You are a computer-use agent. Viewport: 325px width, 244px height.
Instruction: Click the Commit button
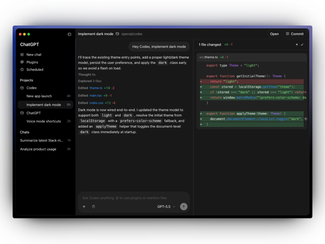click(295, 34)
